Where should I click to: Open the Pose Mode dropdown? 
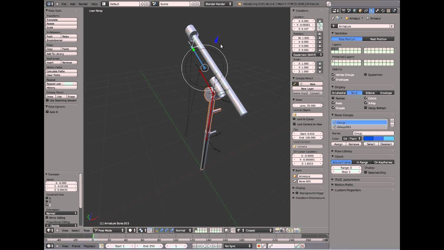pos(109,230)
